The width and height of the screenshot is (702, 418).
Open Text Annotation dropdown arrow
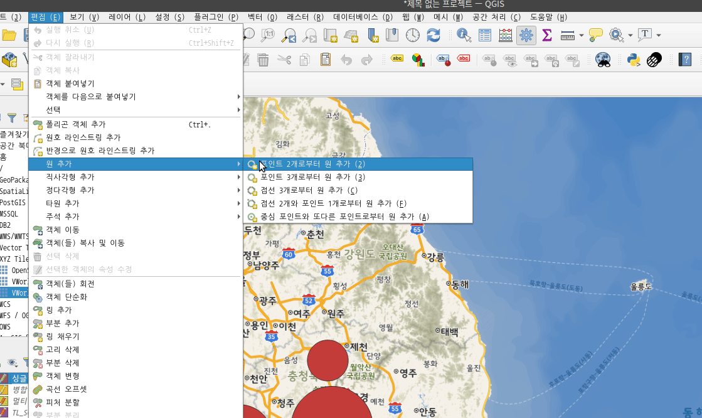[659, 35]
